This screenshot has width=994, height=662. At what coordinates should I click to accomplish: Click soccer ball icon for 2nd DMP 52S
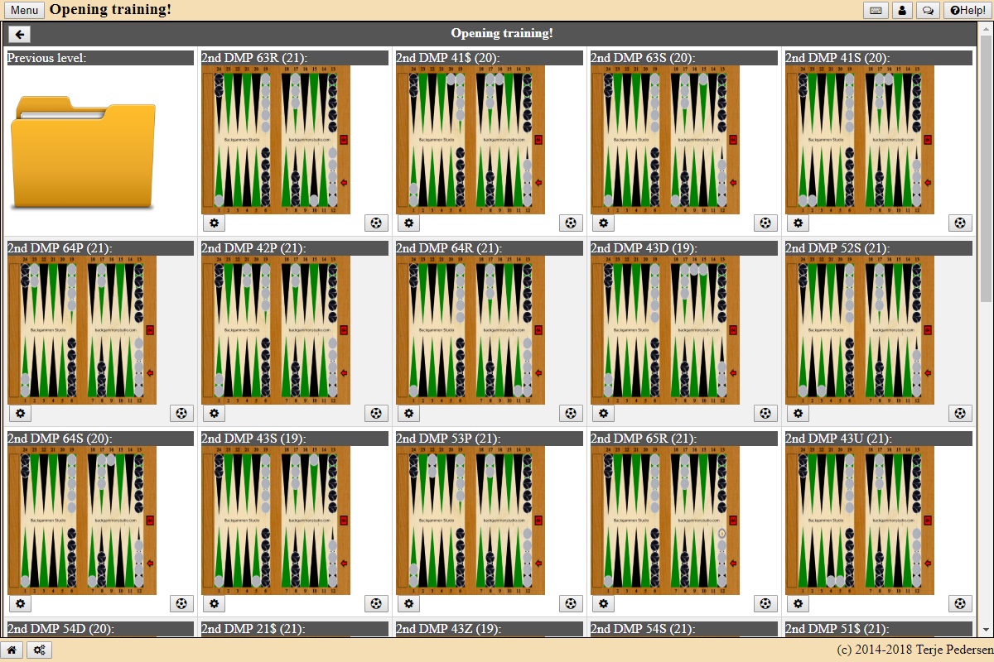960,413
